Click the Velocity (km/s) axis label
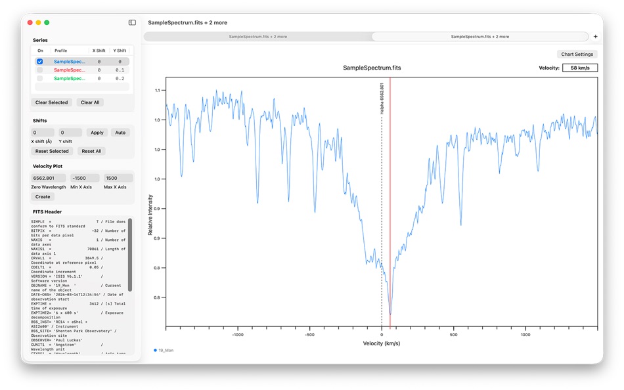 [381, 343]
